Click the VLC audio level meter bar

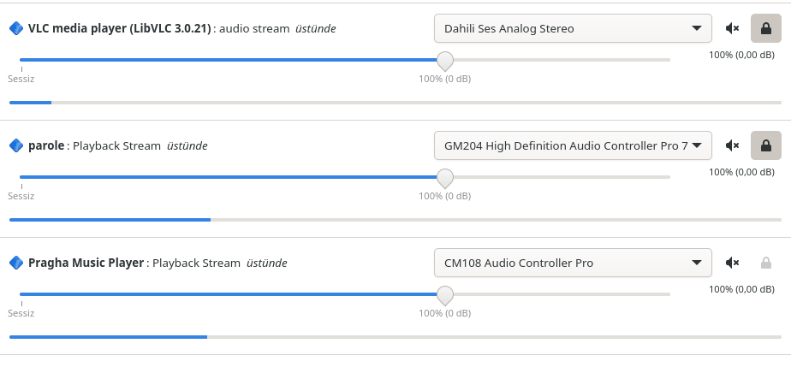395,103
